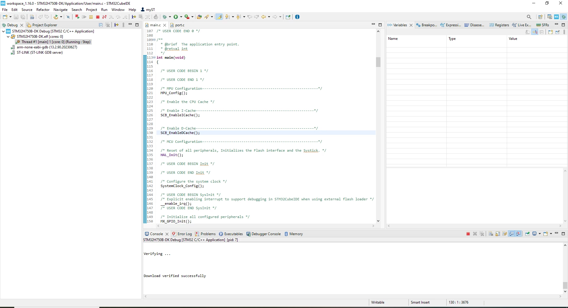Click the Pin Console icon

pos(527,234)
